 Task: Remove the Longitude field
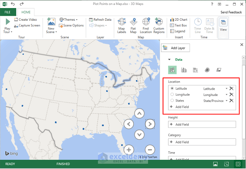(232, 95)
